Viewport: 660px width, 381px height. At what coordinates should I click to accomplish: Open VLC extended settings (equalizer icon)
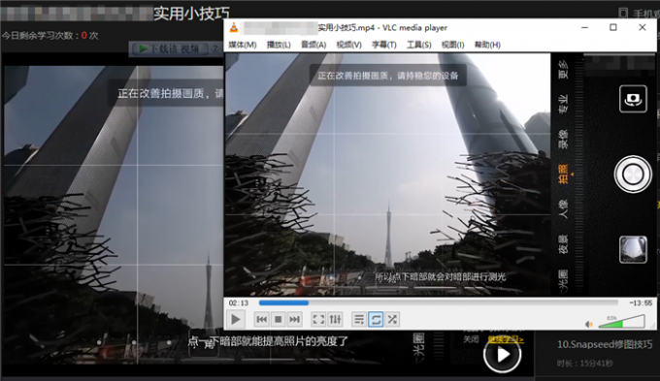click(335, 320)
